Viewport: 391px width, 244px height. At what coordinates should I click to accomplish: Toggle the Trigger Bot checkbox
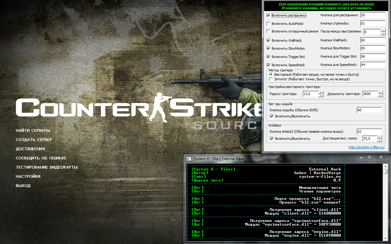coord(269,57)
